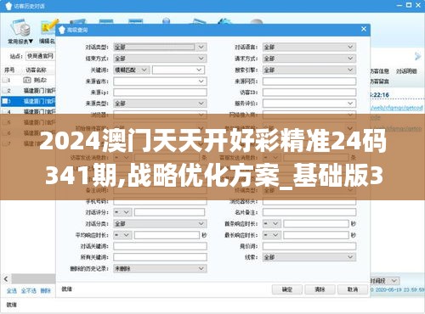
Task: Toggle the checkbox on highlighted row 3
Action: pyautogui.click(x=5, y=101)
